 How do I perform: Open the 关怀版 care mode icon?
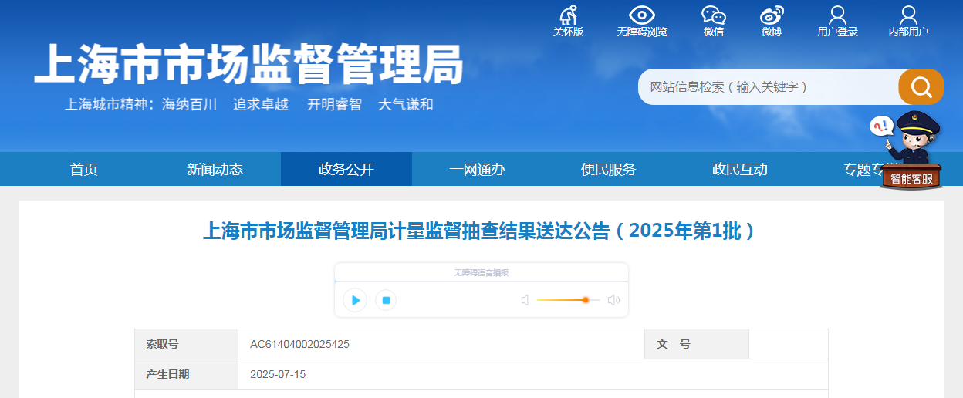(x=568, y=15)
